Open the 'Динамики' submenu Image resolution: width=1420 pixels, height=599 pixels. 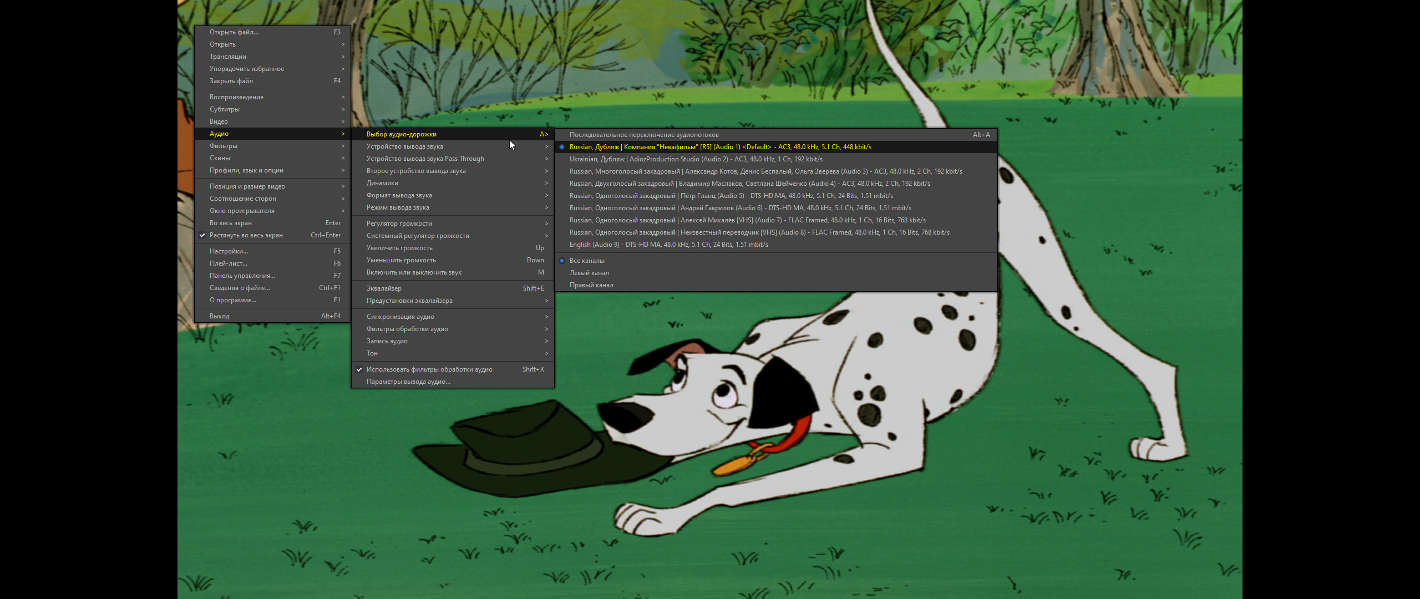[453, 183]
